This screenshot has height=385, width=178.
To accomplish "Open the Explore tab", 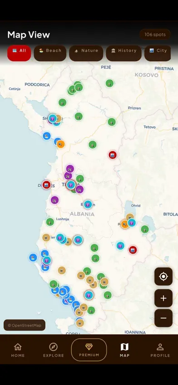I will click(x=53, y=350).
